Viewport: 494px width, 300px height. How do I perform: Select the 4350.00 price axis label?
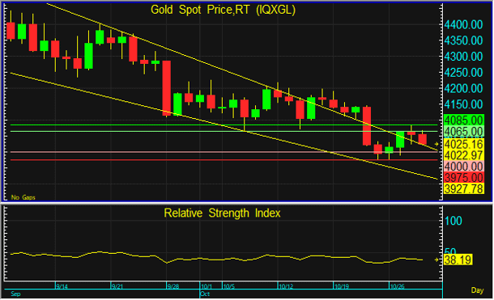click(463, 40)
